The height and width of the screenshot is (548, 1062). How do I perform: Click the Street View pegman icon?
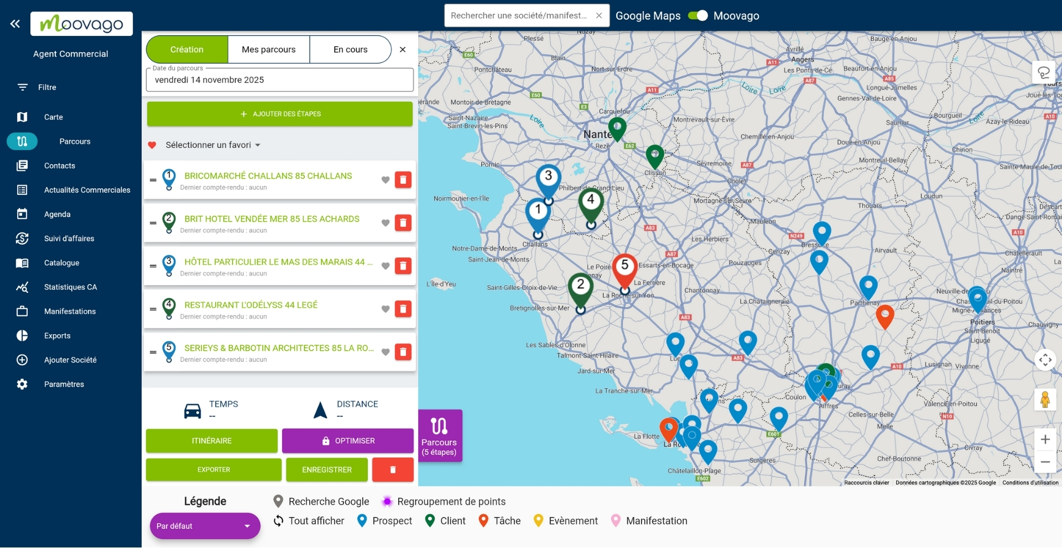1045,399
